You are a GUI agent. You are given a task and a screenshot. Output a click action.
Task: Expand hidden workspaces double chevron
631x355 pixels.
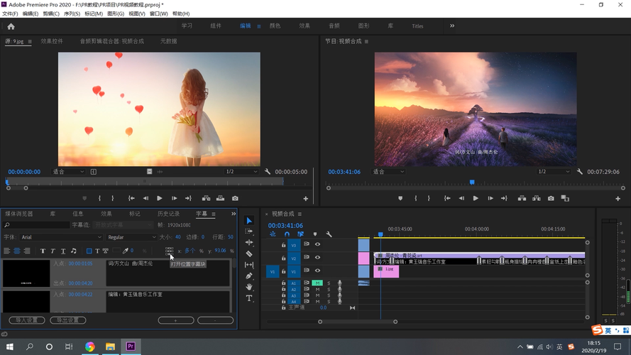click(452, 26)
